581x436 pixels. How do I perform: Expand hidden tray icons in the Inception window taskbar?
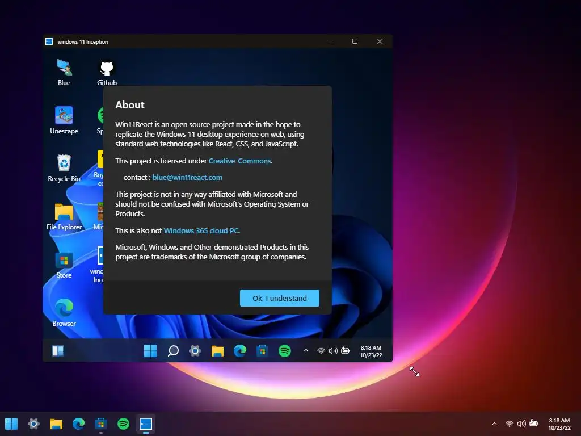click(x=306, y=350)
